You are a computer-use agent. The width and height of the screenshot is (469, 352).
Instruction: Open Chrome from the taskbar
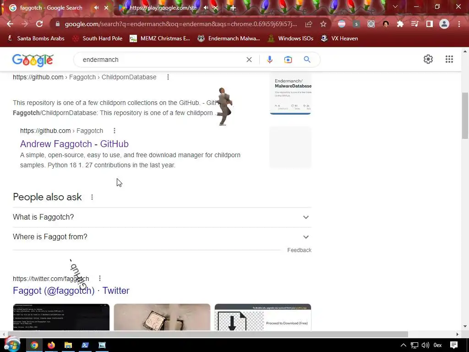click(x=34, y=345)
